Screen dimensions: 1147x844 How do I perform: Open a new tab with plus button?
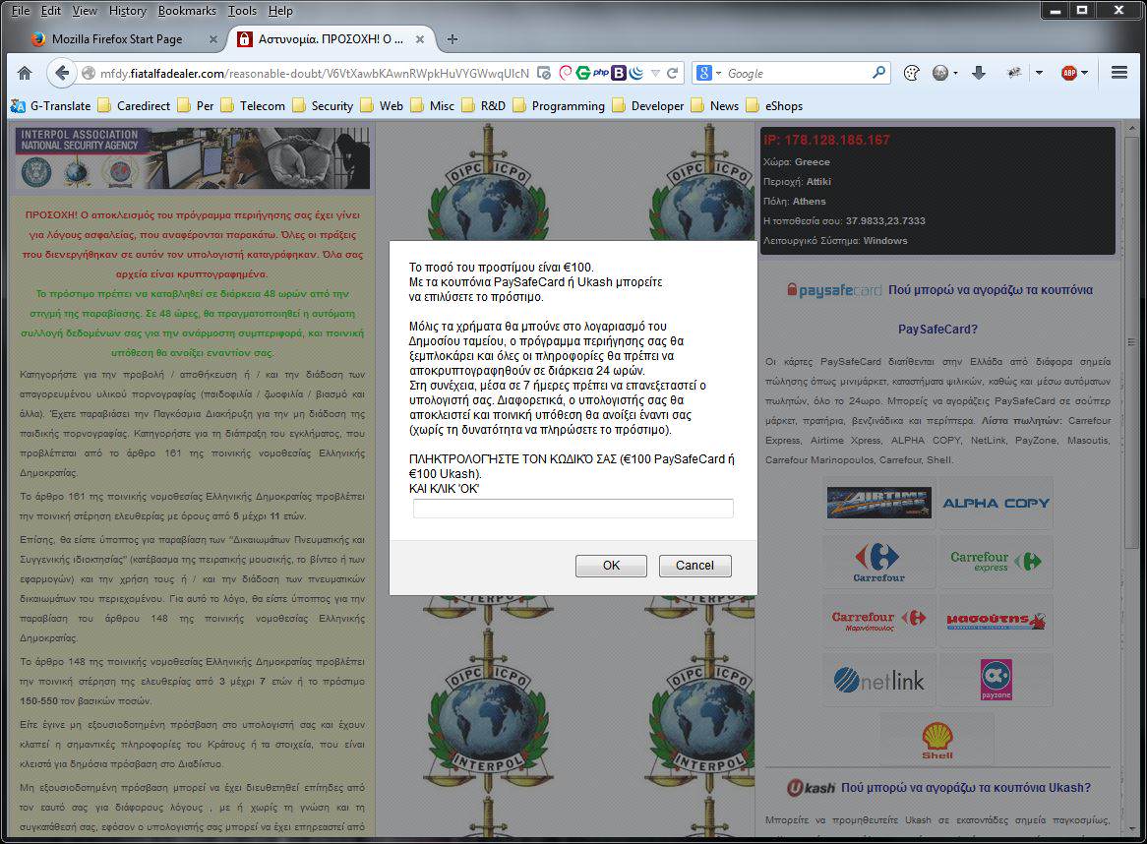(x=453, y=39)
